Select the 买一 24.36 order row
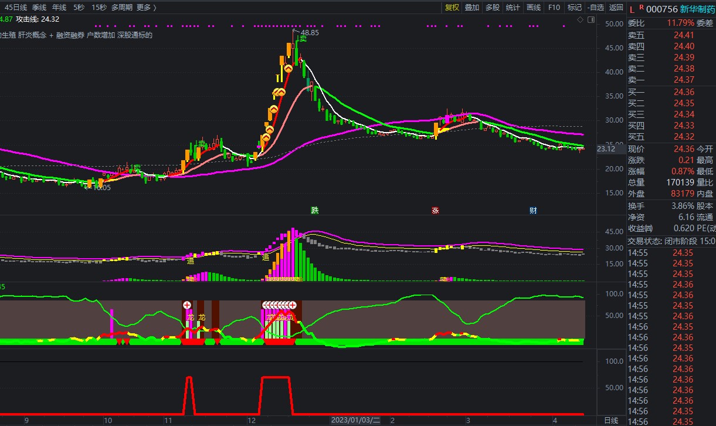 coord(671,92)
